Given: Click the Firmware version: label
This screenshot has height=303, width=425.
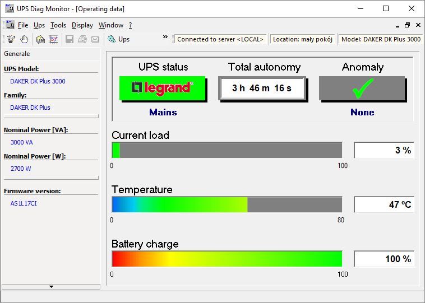Looking at the screenshot, I should tap(33, 191).
